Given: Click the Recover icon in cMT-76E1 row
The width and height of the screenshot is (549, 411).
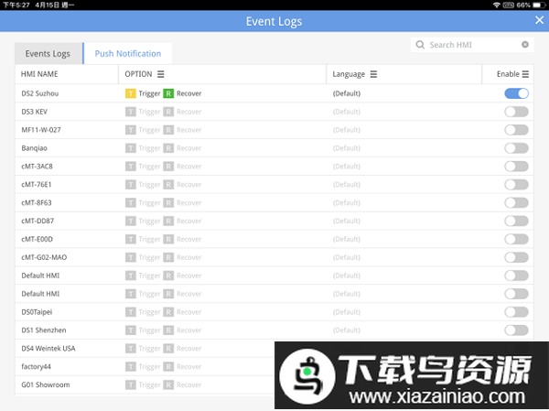Looking at the screenshot, I should 168,185.
